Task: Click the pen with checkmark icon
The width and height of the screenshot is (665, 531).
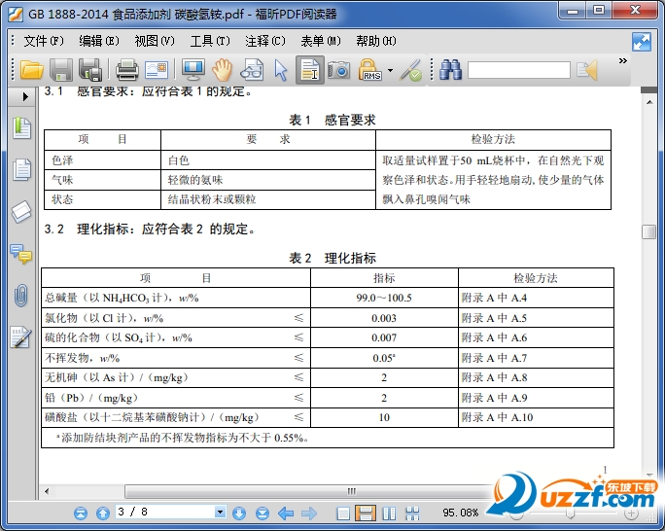Action: click(410, 70)
